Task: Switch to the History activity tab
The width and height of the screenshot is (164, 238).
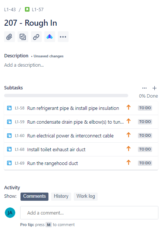Action: (61, 196)
